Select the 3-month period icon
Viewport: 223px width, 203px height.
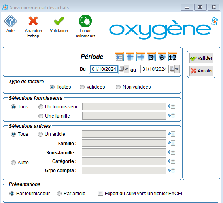(x=151, y=57)
